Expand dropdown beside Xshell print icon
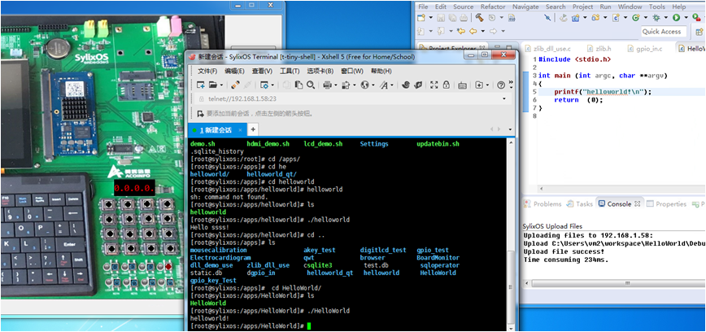This screenshot has width=706, height=332. [x=335, y=85]
